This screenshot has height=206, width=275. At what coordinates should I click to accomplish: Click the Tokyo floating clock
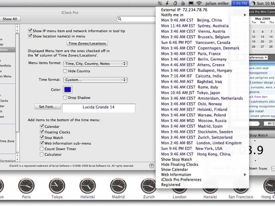click(x=57, y=186)
